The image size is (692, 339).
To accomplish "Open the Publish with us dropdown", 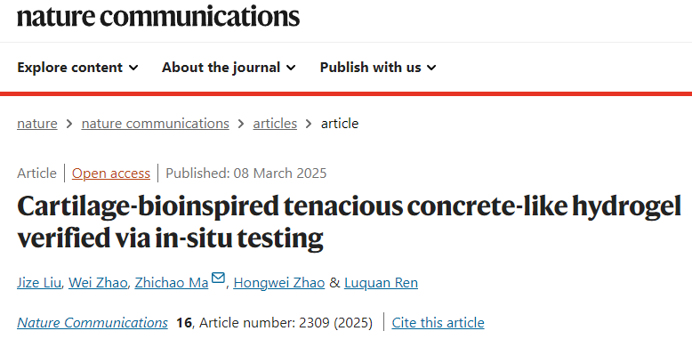I will pos(378,68).
